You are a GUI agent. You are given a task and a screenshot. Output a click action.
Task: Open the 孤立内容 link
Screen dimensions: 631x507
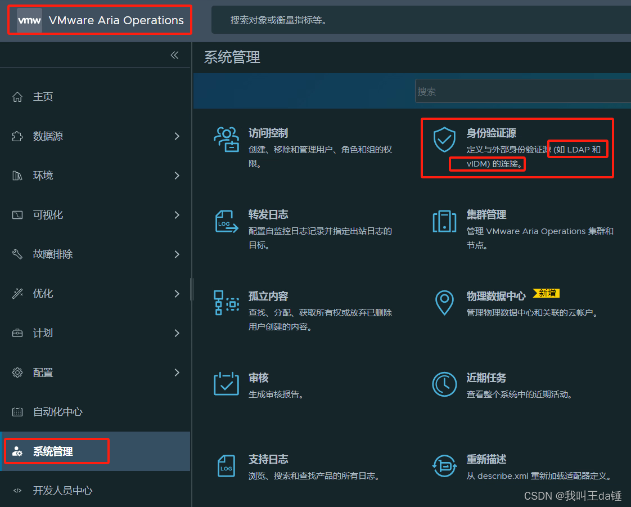268,296
